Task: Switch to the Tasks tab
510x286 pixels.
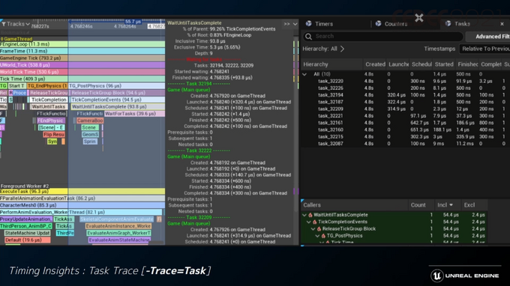Action: coord(462,24)
